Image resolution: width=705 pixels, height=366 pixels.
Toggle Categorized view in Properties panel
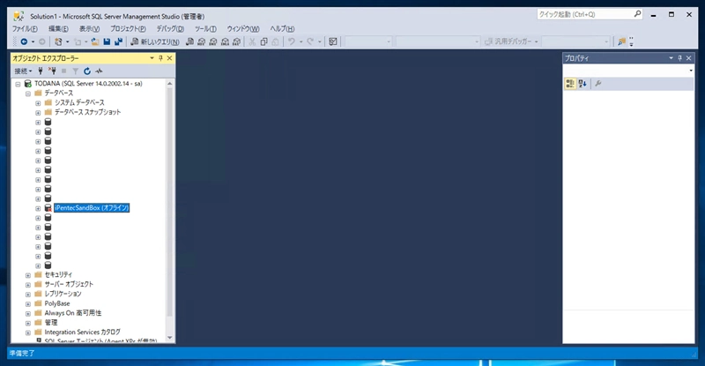570,84
